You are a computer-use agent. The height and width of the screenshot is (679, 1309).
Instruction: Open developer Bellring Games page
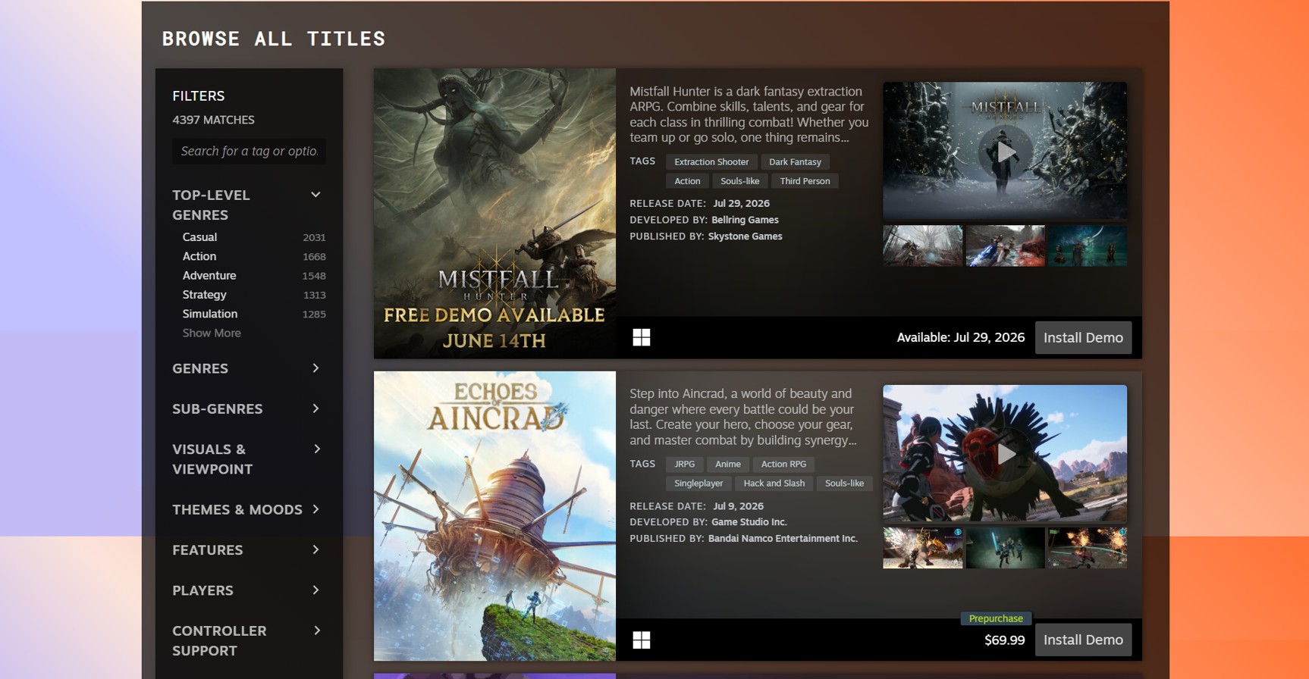pos(745,220)
